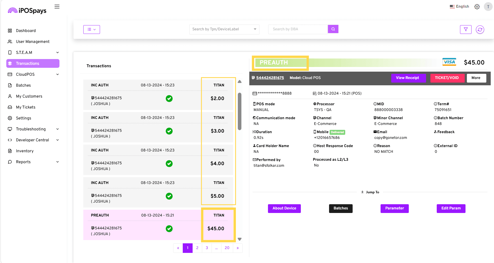
Task: Click the Inventory document icon
Action: pos(10,151)
